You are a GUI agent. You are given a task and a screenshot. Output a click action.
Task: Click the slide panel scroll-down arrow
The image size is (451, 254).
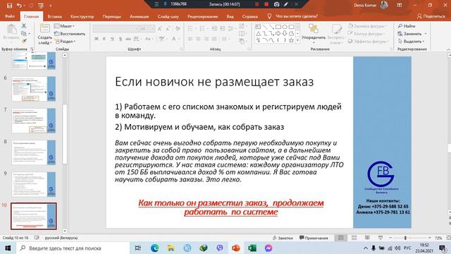click(65, 231)
